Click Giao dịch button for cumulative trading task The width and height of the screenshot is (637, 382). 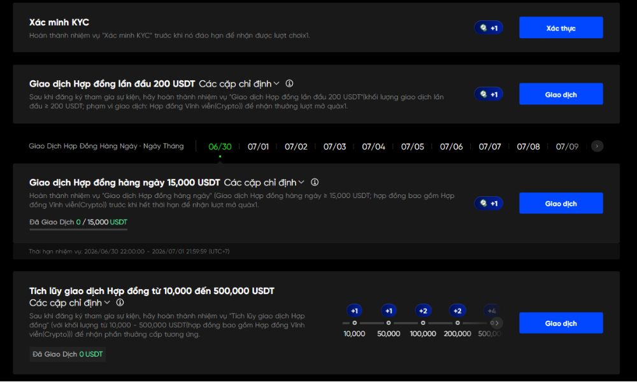coord(561,323)
